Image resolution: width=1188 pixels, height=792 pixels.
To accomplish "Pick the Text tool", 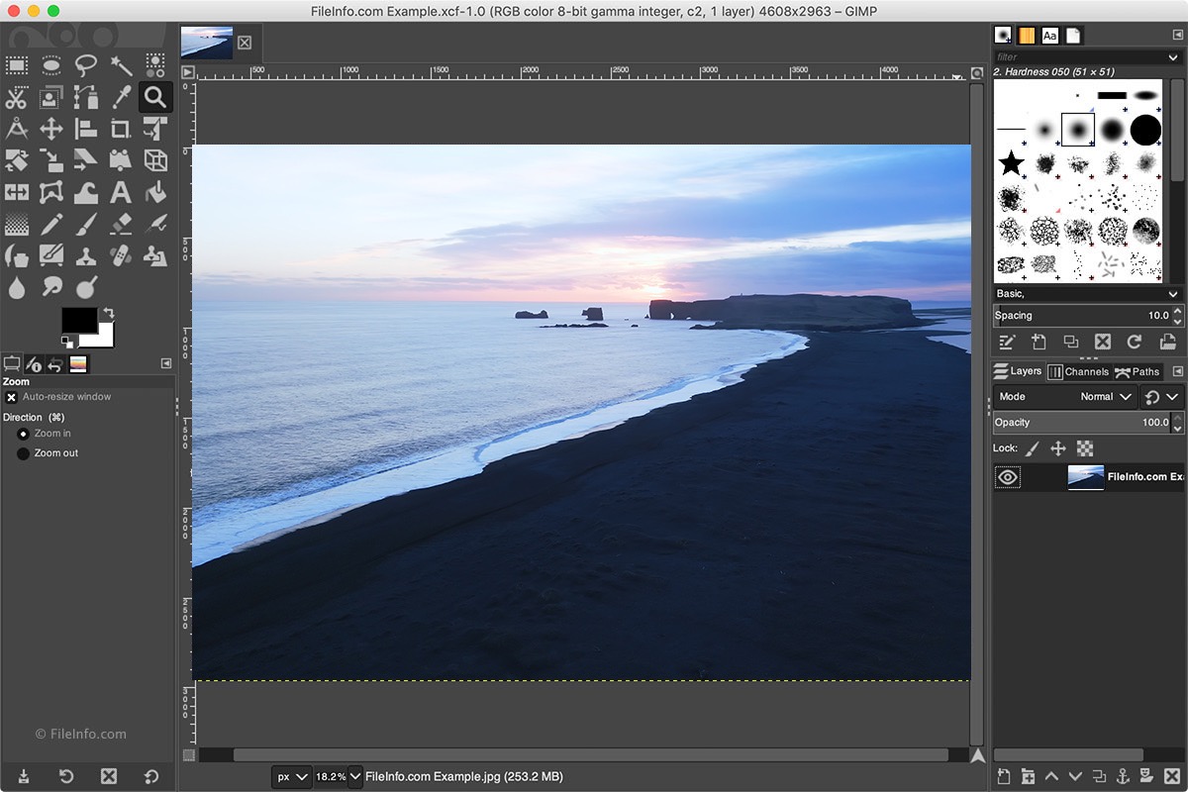I will 121,192.
